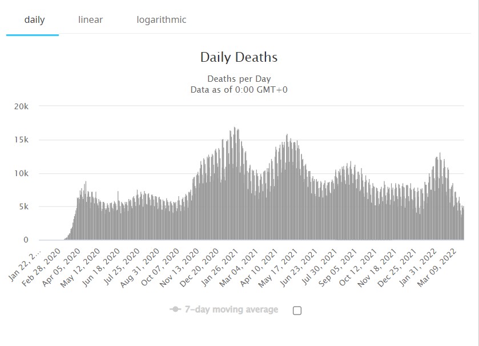Toggle the 7-day moving average legend label

click(x=232, y=309)
